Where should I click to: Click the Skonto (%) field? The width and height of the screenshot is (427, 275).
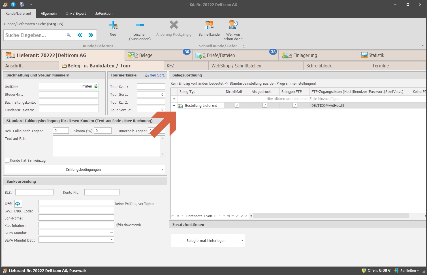[103, 131]
